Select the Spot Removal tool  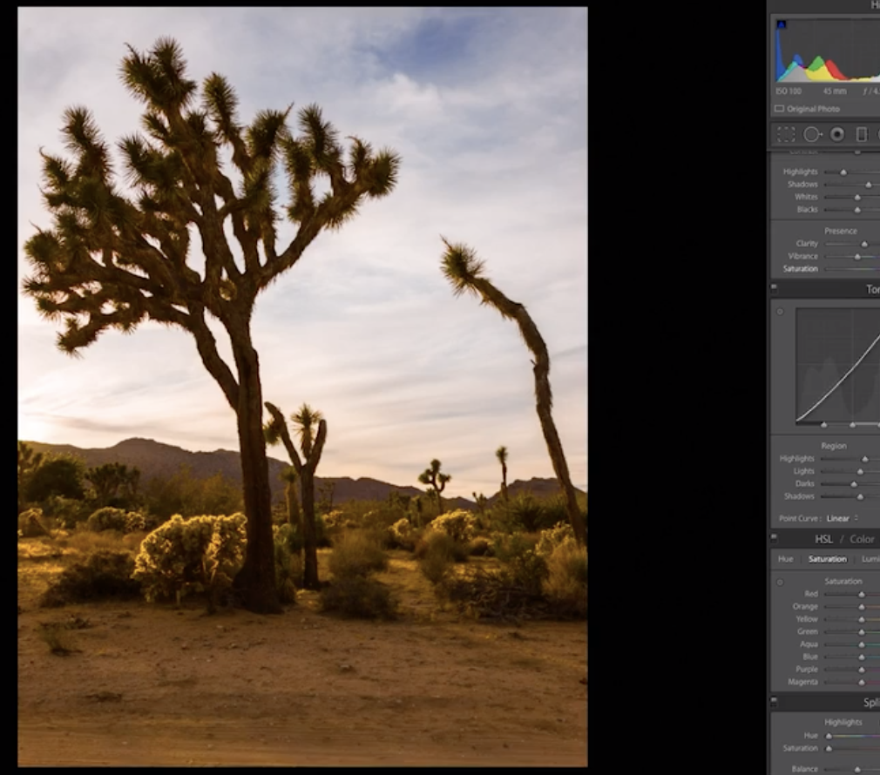[x=812, y=134]
